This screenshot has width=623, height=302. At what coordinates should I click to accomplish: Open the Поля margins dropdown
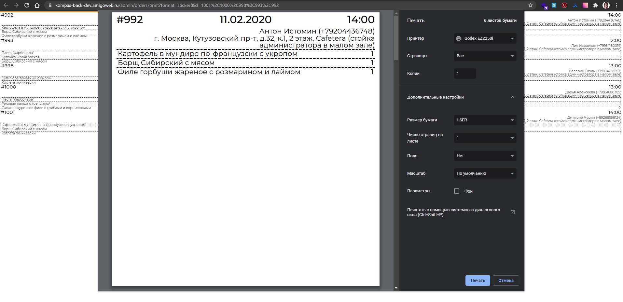(485, 156)
